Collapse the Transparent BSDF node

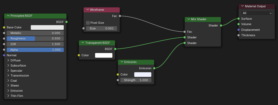(83, 43)
